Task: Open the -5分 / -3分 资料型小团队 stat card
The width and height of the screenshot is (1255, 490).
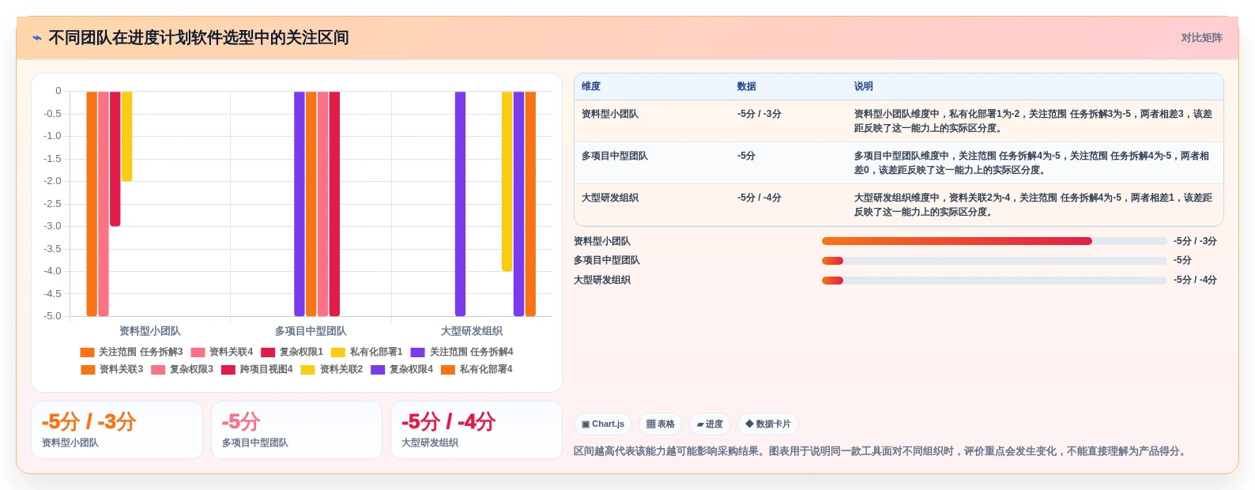Action: coord(117,430)
